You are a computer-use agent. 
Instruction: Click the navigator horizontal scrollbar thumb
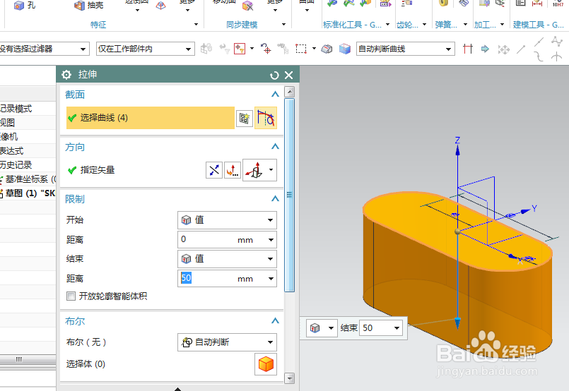click(19, 359)
